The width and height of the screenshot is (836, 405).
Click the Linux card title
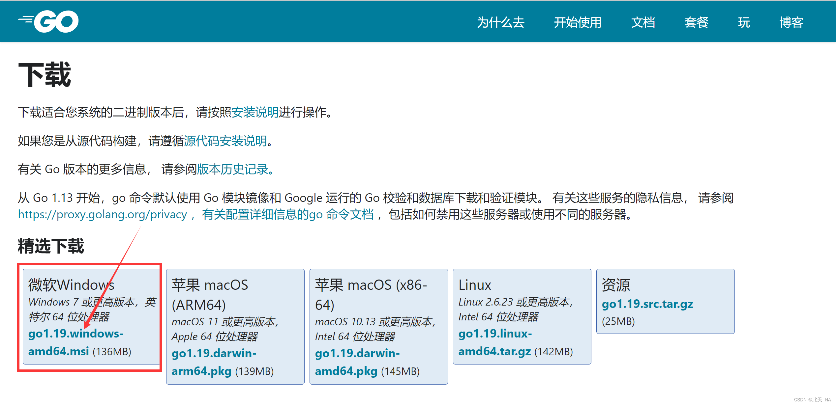coord(475,285)
